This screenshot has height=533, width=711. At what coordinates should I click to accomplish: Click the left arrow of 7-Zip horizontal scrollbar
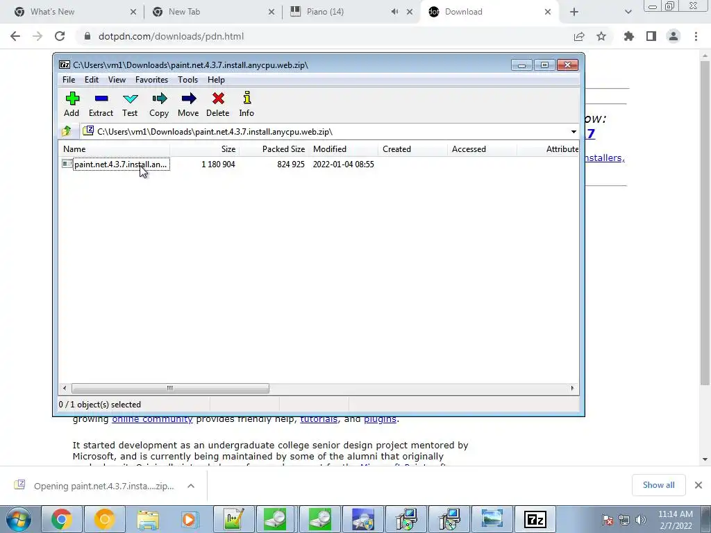pyautogui.click(x=65, y=388)
